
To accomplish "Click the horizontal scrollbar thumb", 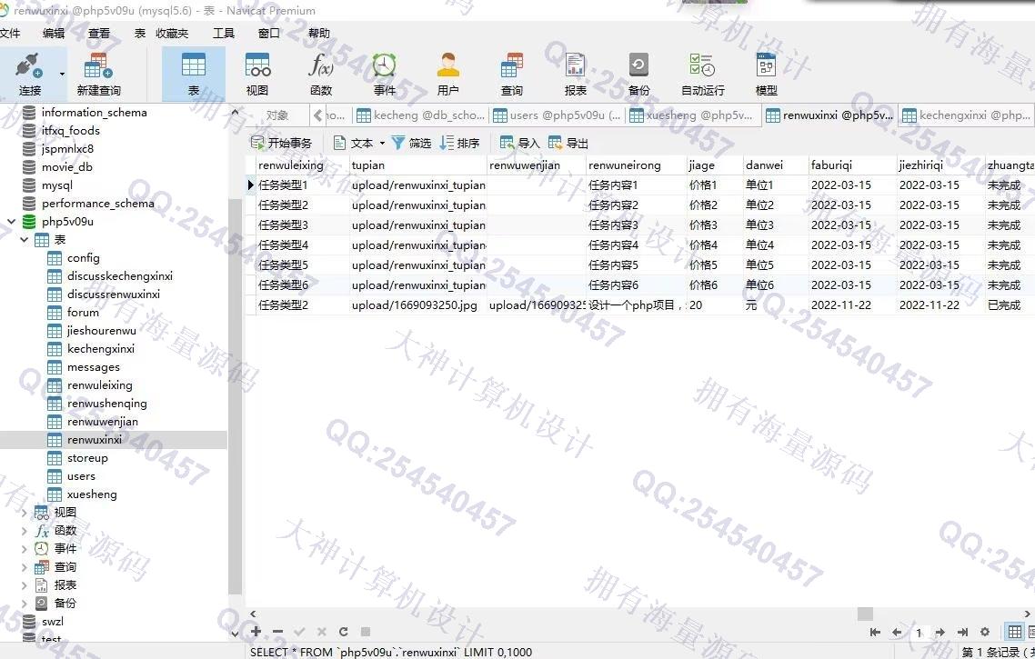I will [865, 614].
